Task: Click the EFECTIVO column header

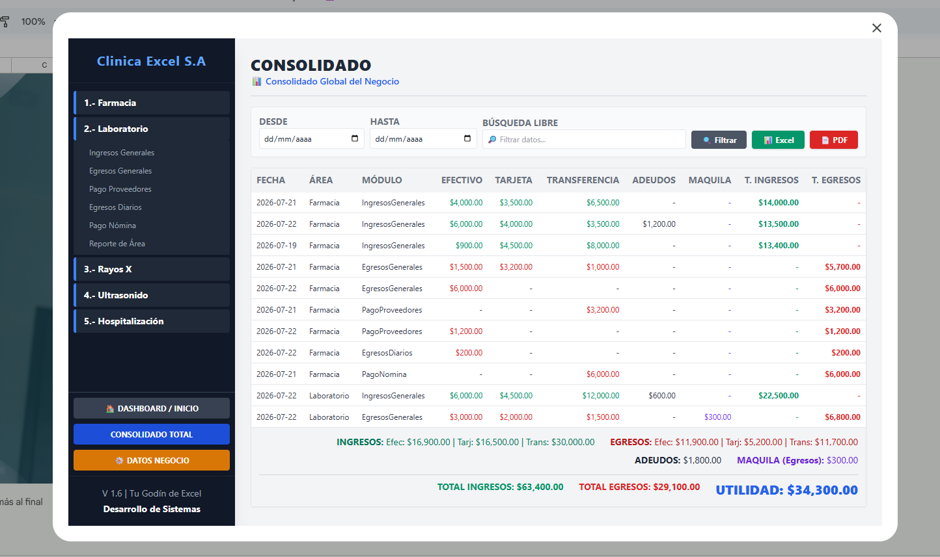Action: (x=462, y=180)
